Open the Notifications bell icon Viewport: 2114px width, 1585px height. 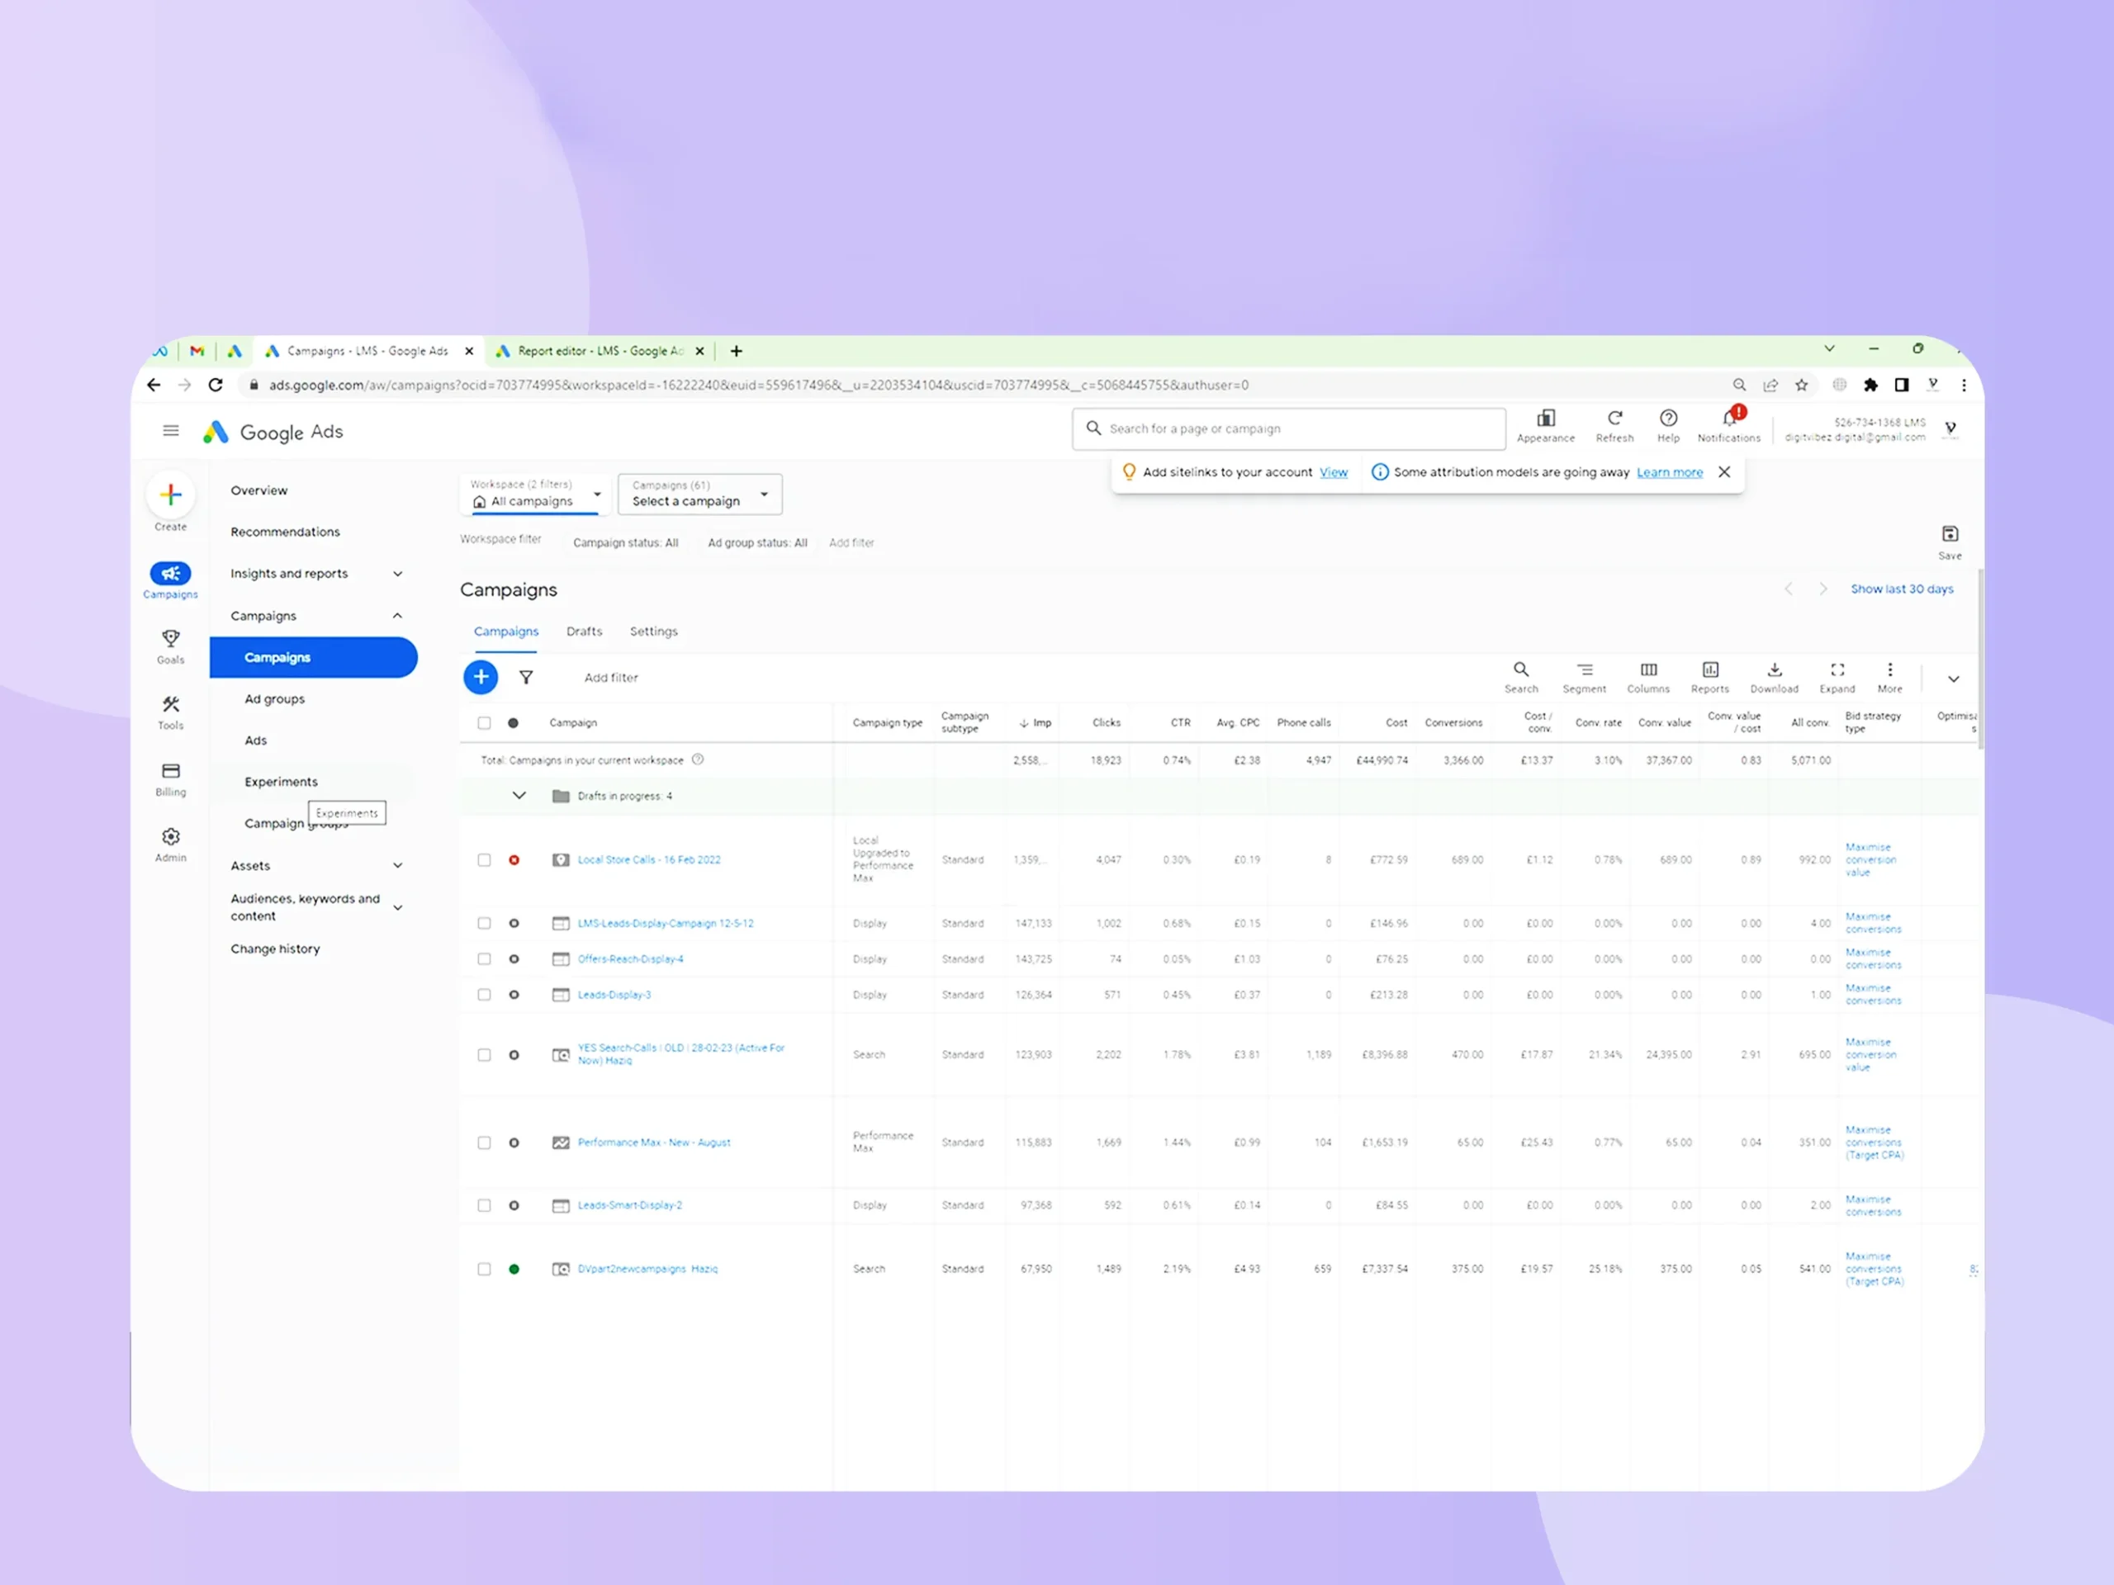(x=1728, y=419)
